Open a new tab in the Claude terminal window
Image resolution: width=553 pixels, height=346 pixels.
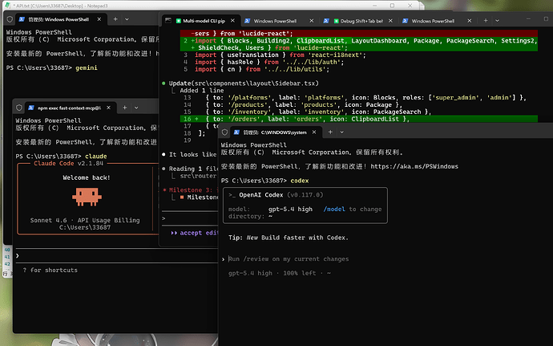coord(124,108)
